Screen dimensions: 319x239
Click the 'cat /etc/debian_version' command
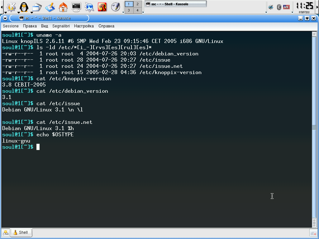(72, 91)
